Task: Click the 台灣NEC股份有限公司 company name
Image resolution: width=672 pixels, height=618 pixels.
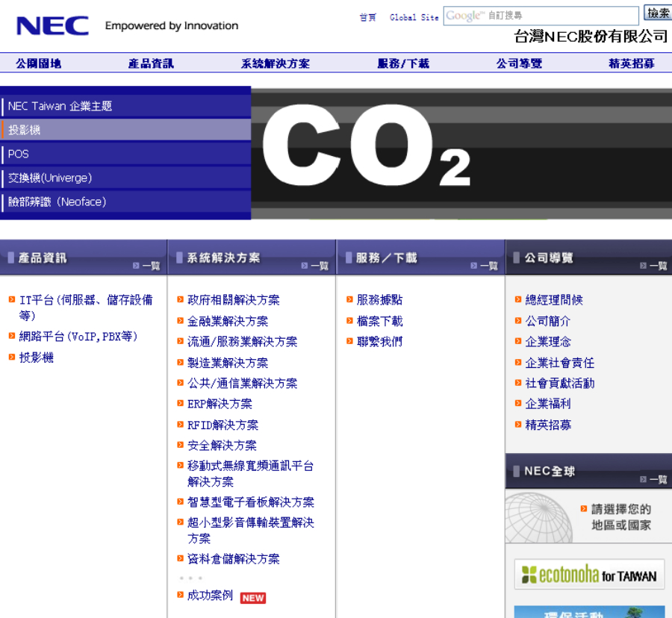Action: pos(591,37)
